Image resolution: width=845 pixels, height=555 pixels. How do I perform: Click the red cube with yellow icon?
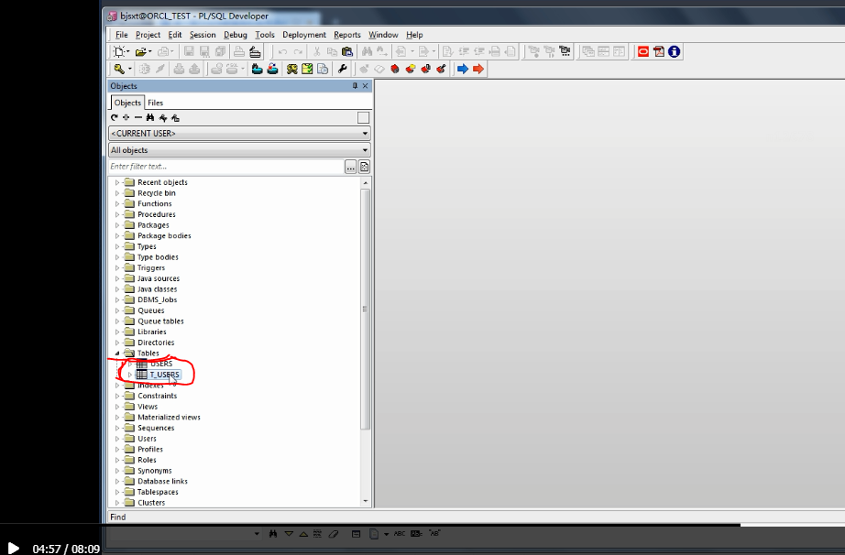pyautogui.click(x=411, y=69)
